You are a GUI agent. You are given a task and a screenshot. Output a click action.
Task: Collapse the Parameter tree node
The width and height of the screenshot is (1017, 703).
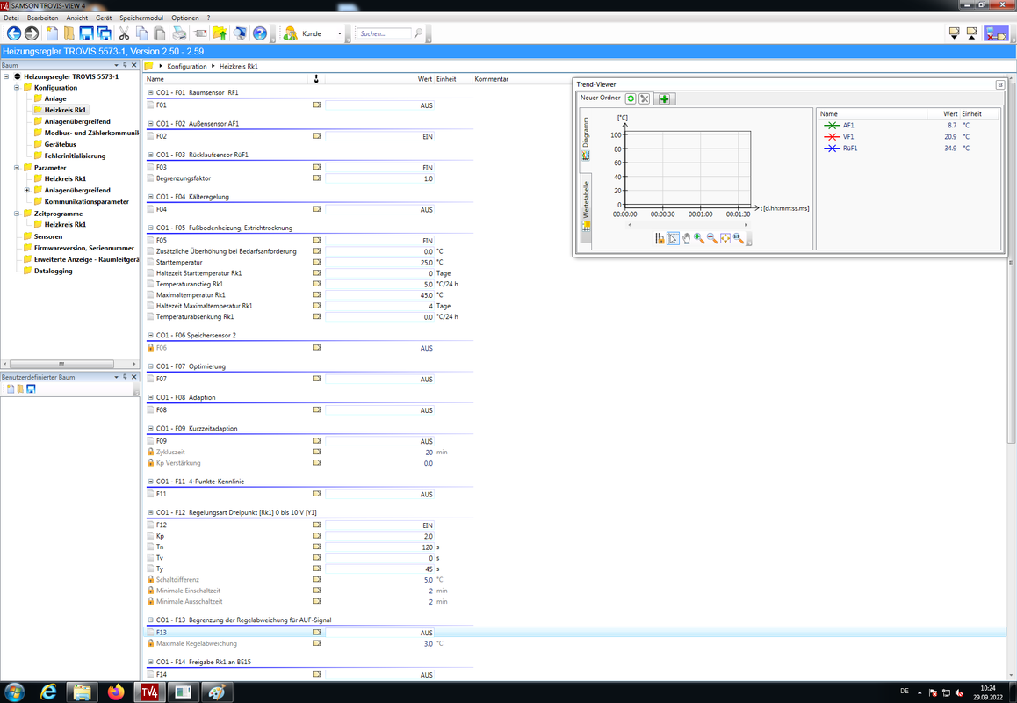point(17,168)
